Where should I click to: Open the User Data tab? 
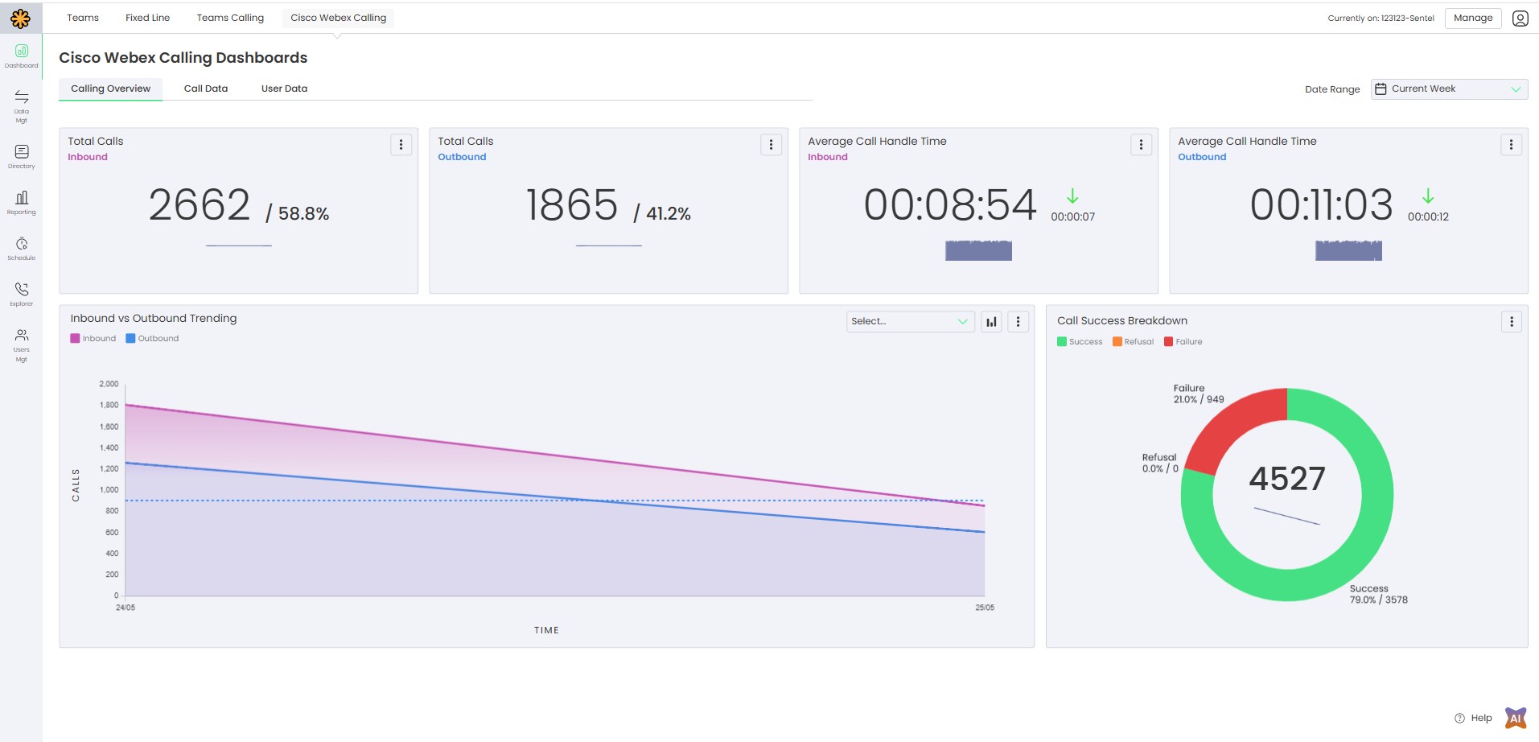coord(284,89)
